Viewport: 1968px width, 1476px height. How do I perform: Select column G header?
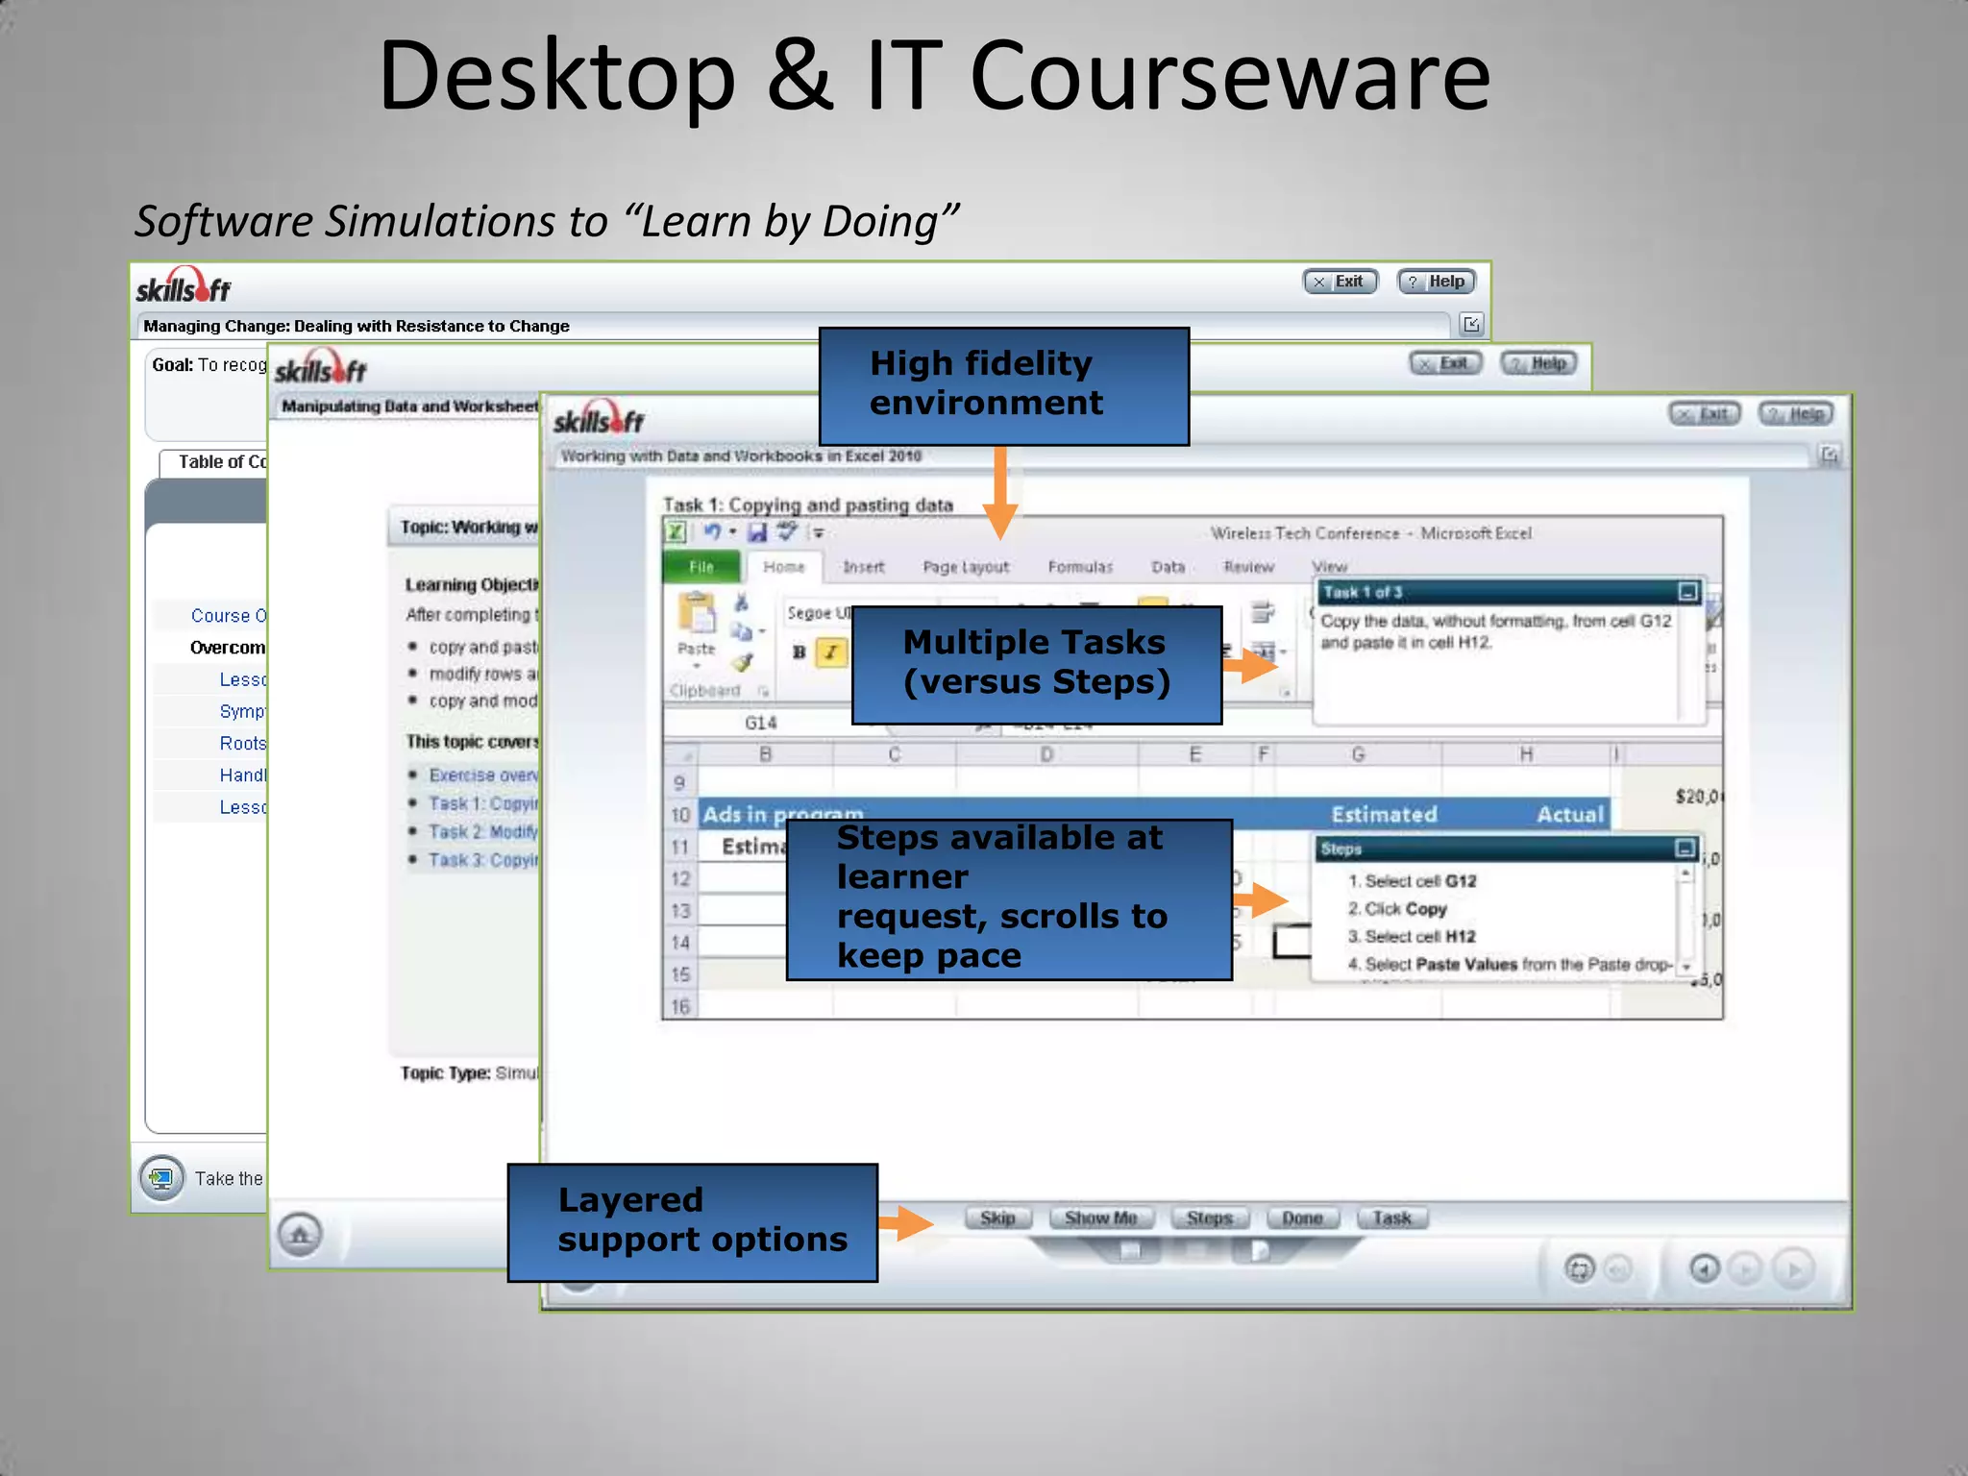(1358, 754)
